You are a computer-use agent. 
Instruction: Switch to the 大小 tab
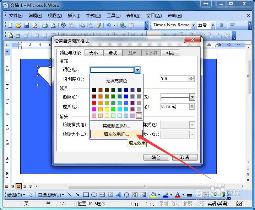click(94, 53)
